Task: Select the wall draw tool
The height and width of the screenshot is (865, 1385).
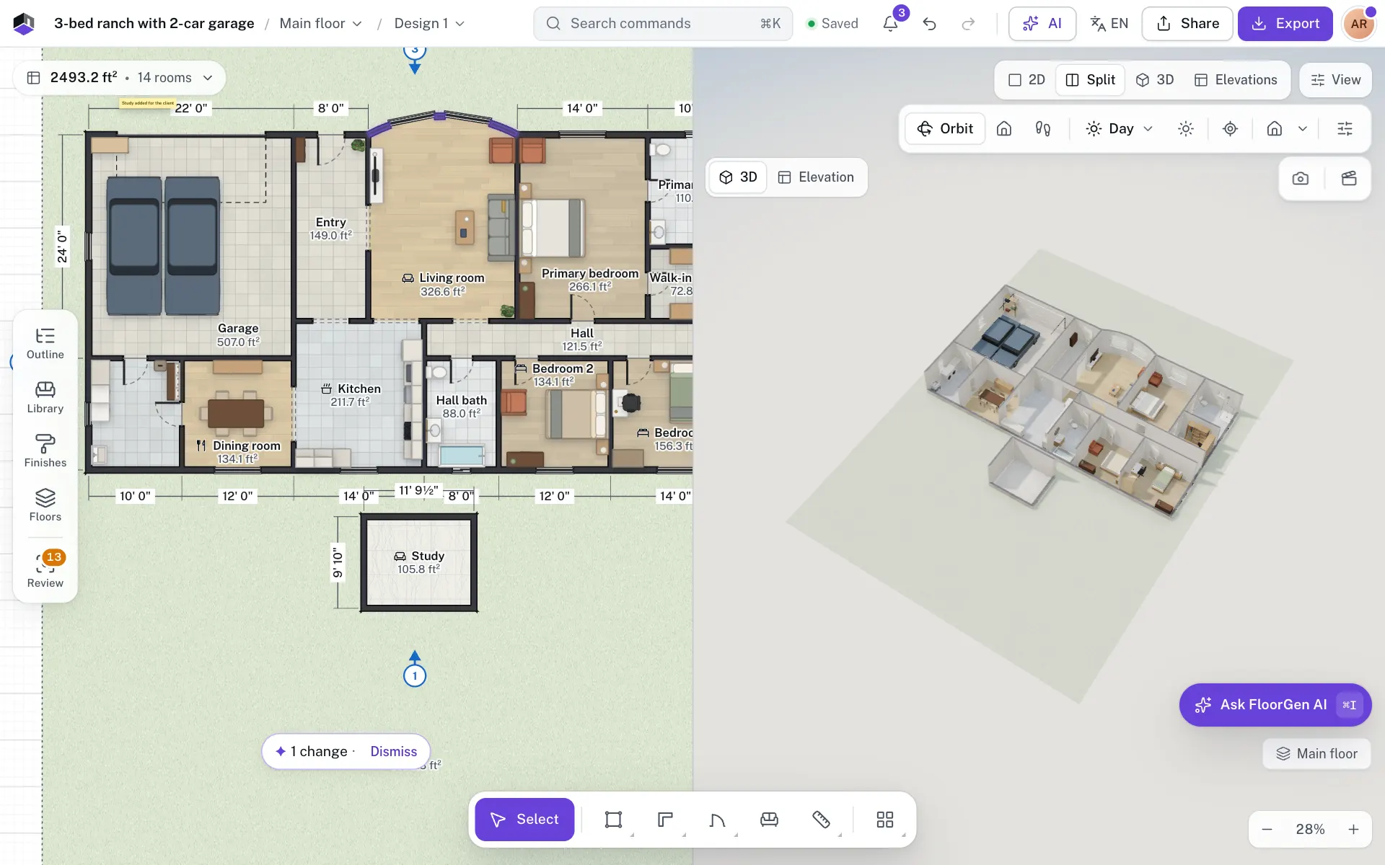Action: pos(665,820)
